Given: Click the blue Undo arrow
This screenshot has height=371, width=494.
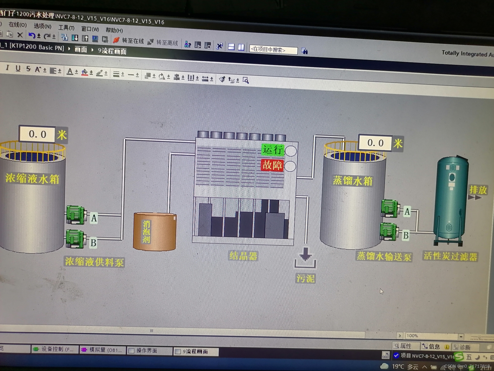Looking at the screenshot, I should 32,36.
